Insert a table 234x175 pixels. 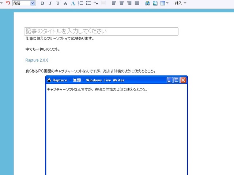pyautogui.click(x=162, y=3)
